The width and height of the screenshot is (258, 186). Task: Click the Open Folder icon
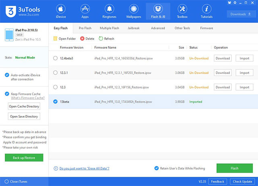pos(55,39)
